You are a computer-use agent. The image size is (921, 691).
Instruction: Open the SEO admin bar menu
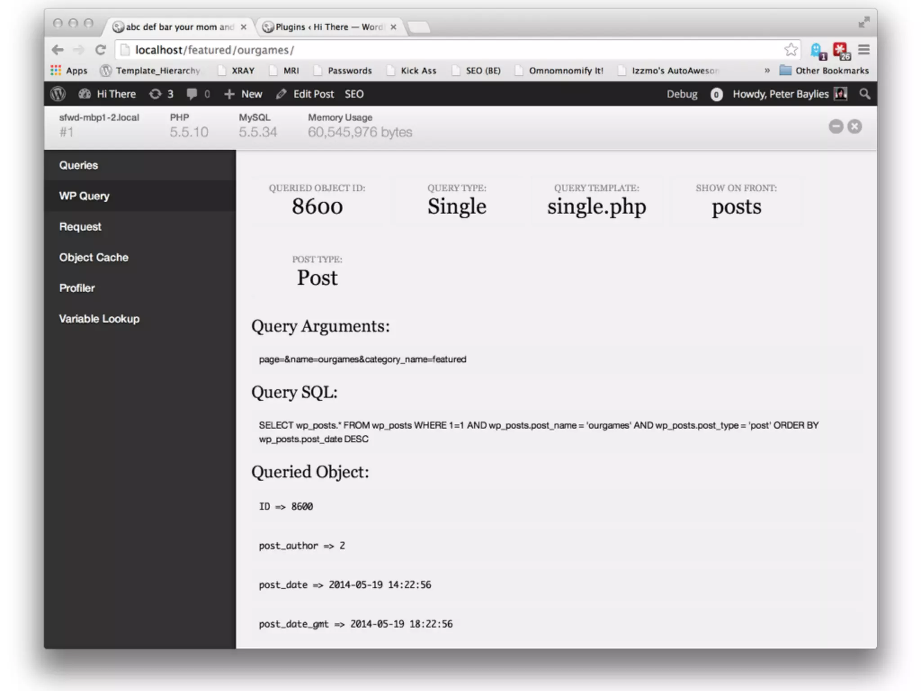[x=354, y=94]
